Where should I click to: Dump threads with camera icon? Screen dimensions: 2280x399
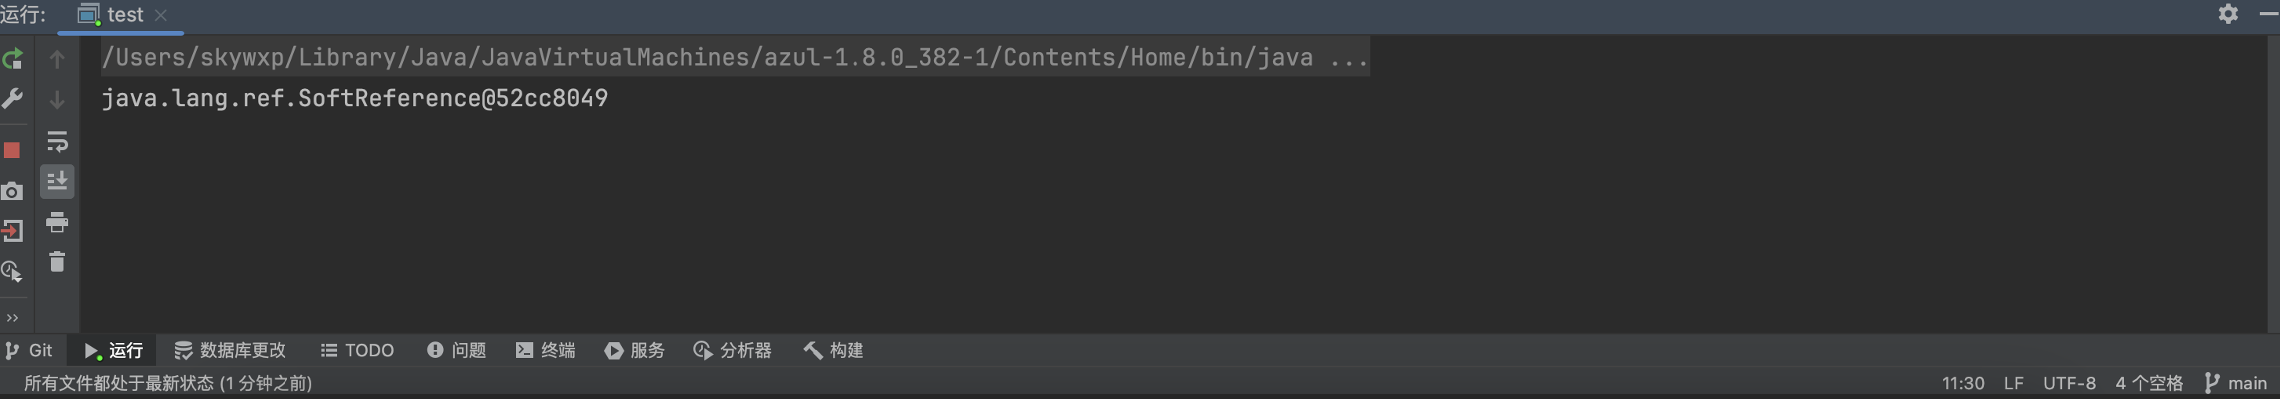[x=12, y=191]
